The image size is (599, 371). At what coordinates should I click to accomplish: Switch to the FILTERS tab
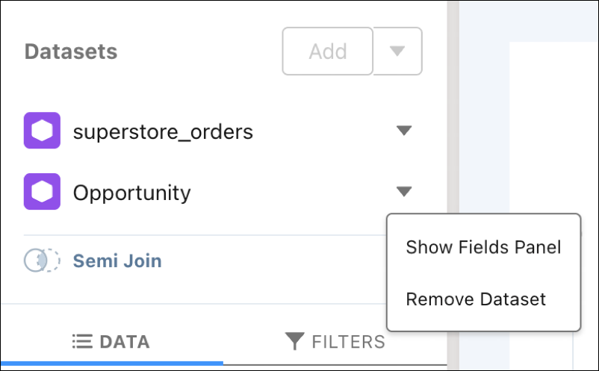[335, 342]
